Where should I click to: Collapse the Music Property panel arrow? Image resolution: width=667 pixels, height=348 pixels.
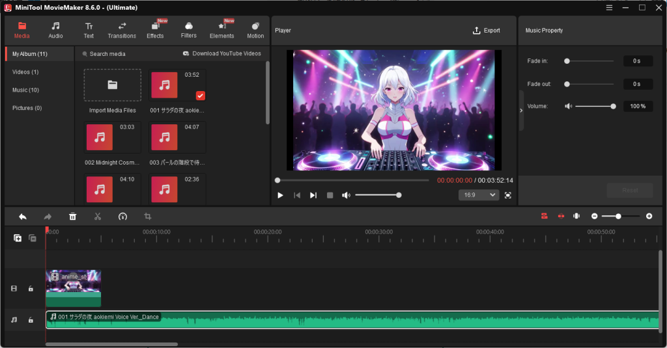pos(520,111)
